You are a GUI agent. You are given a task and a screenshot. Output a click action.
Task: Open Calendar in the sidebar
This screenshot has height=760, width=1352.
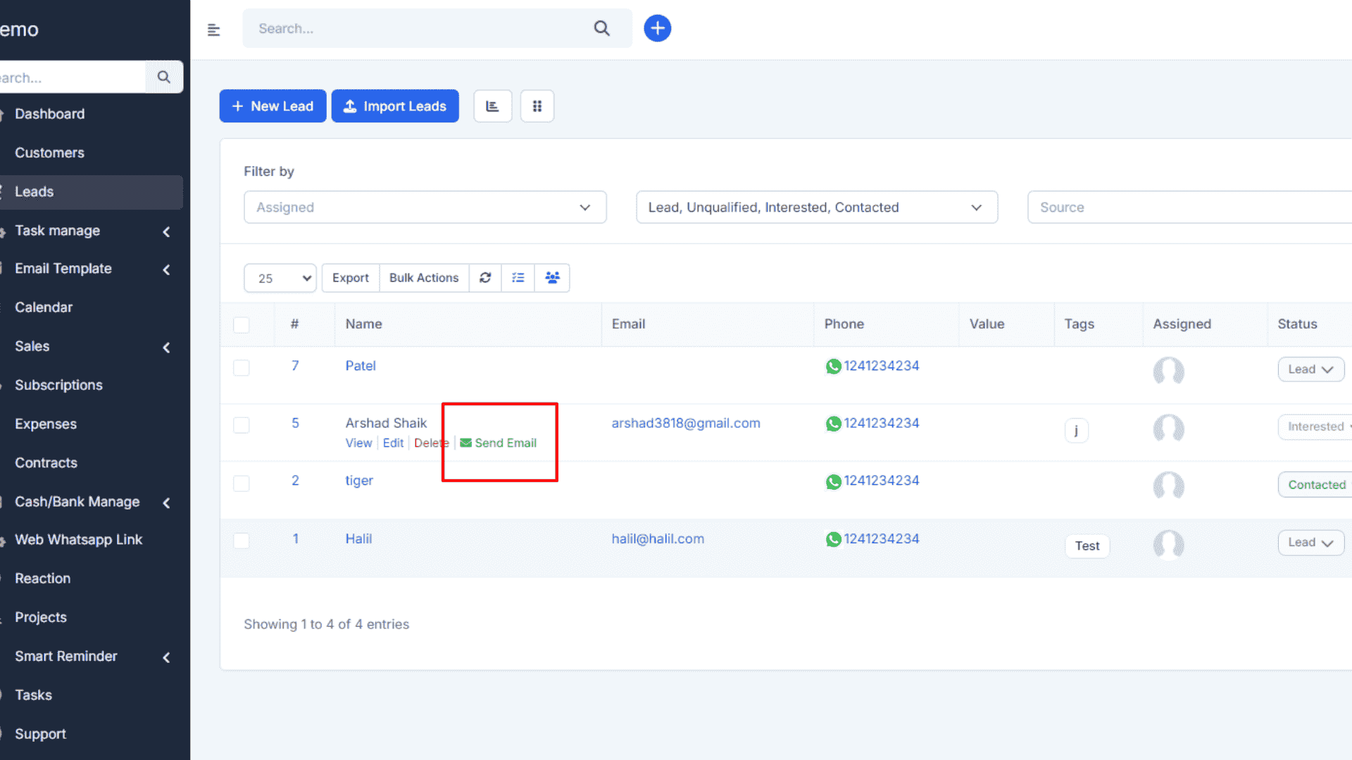tap(44, 308)
